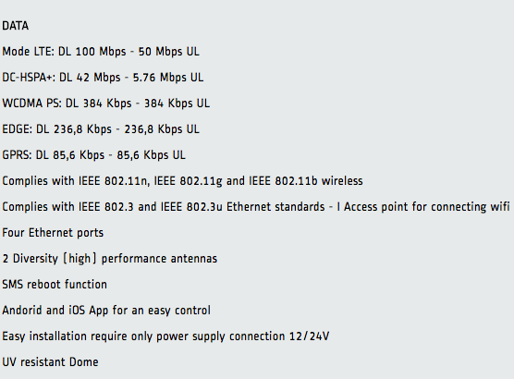The width and height of the screenshot is (514, 379).
Task: Click the SMS reboot function text
Action: pos(55,285)
